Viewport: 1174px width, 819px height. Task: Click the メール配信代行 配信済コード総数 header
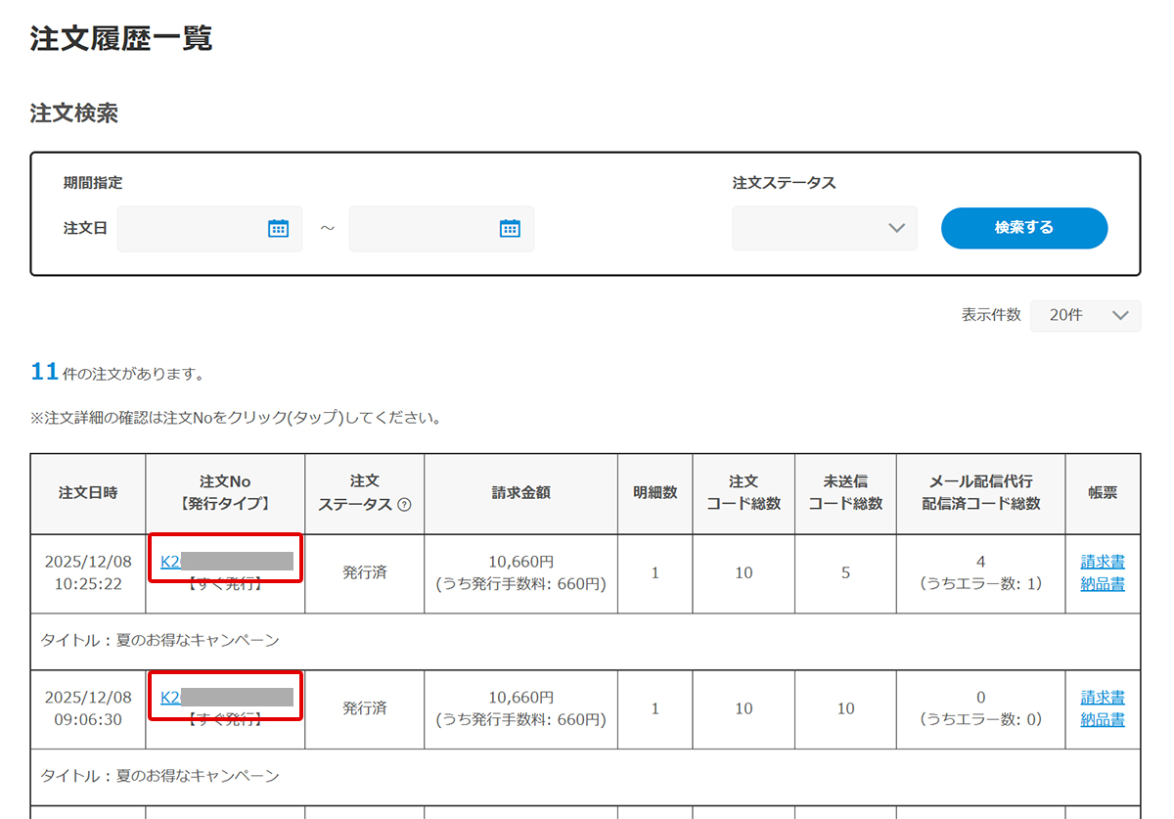[980, 493]
